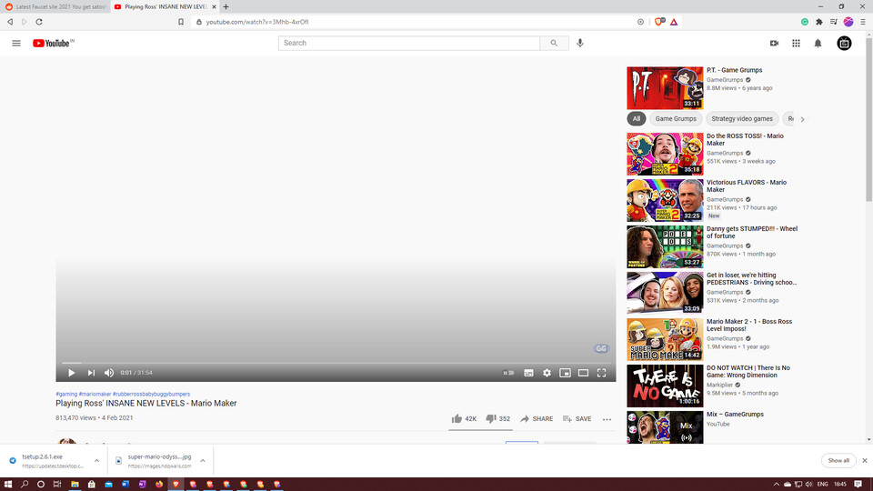Click the address bar URL
The width and height of the screenshot is (873, 491).
pyautogui.click(x=257, y=22)
